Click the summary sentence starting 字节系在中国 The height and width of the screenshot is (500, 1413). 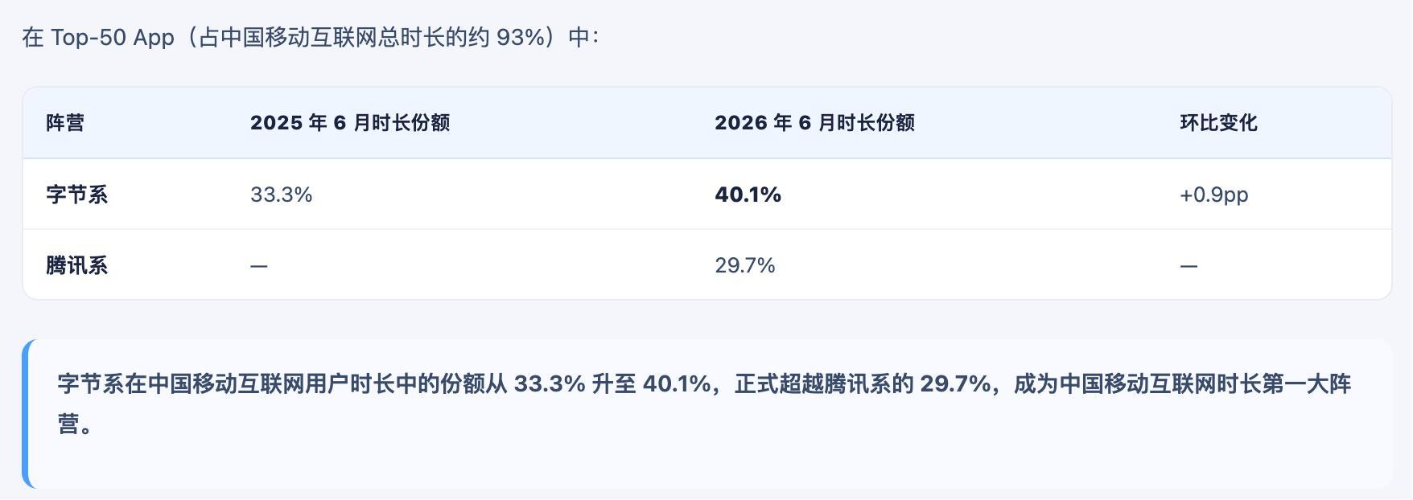(704, 404)
